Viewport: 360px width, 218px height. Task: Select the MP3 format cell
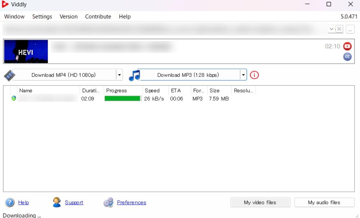[x=197, y=99]
